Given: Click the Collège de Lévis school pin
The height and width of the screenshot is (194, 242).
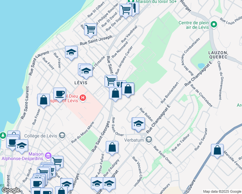Looking at the screenshot, I should pos(62,135).
